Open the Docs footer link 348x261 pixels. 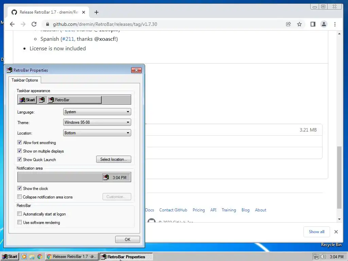(x=150, y=210)
